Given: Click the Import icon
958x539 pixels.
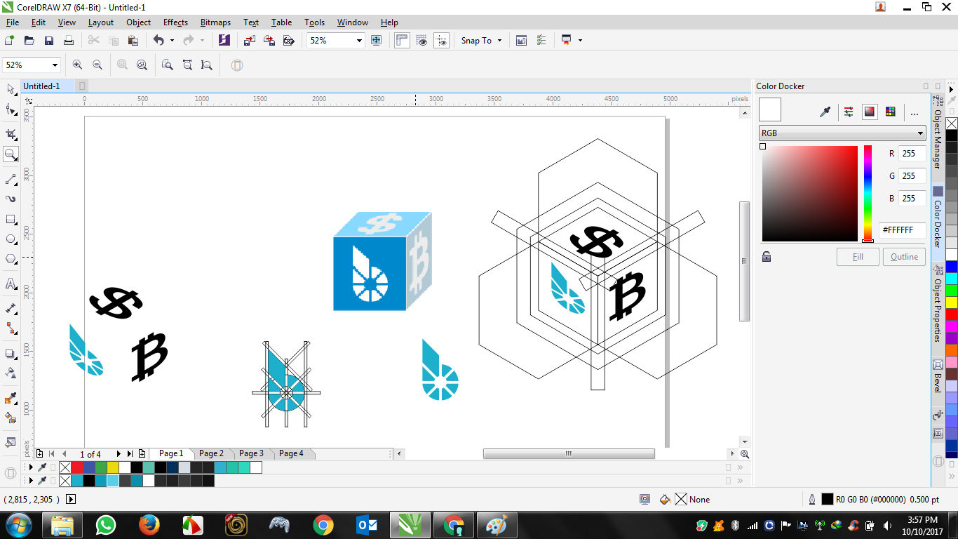Looking at the screenshot, I should (x=249, y=40).
